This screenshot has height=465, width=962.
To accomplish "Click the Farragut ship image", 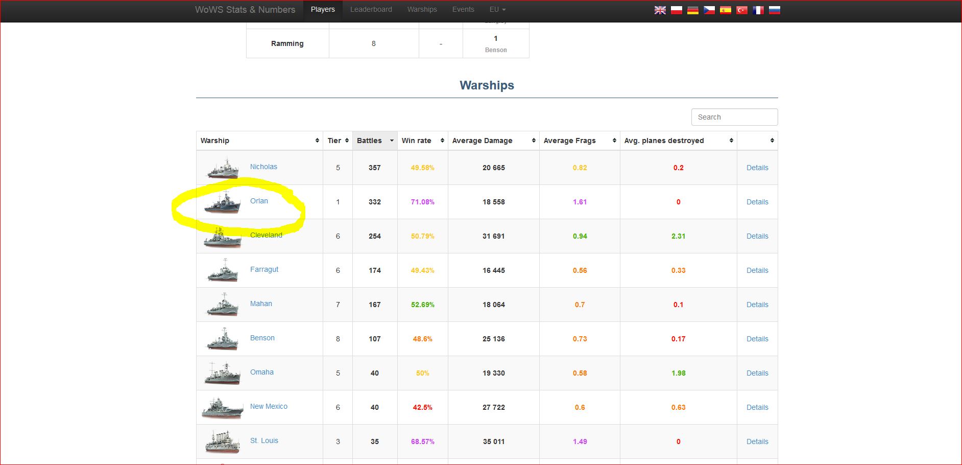I will click(x=223, y=270).
